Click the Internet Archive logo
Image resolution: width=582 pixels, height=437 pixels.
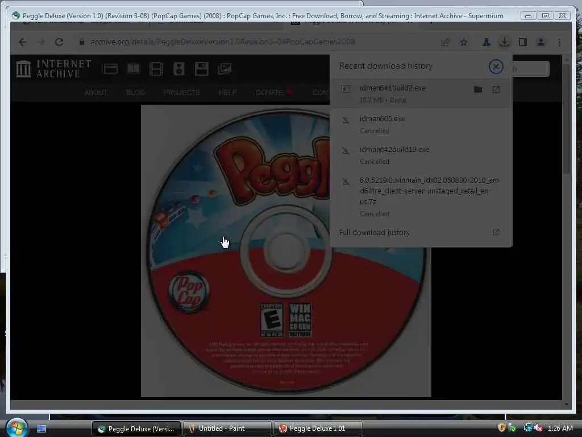[53, 69]
